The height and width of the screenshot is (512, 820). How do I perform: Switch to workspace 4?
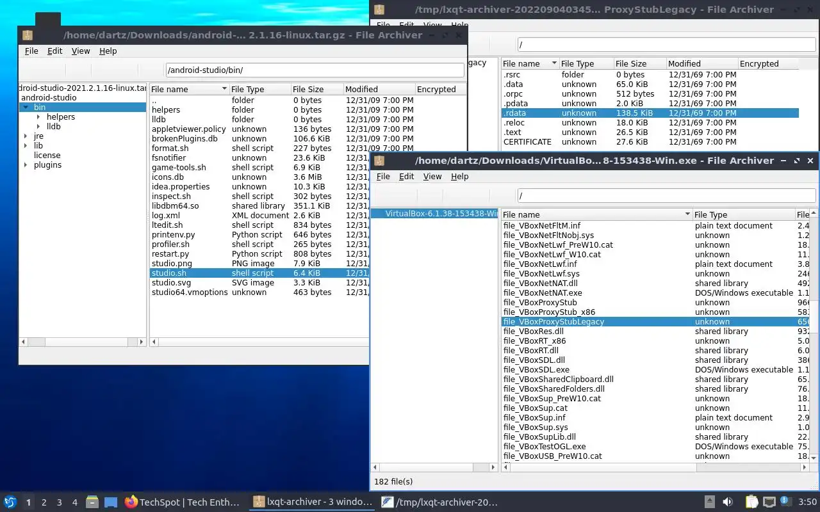(74, 502)
